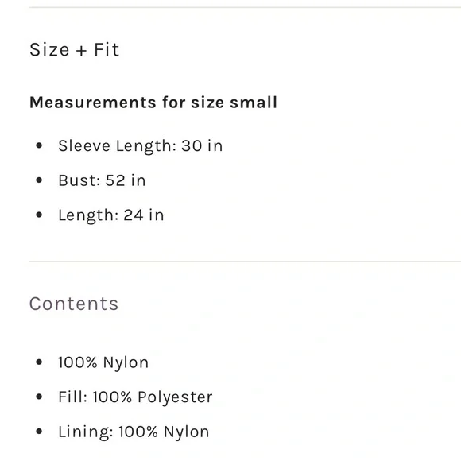The height and width of the screenshot is (461, 461).
Task: Expand the Contents section heading
Action: 74,304
